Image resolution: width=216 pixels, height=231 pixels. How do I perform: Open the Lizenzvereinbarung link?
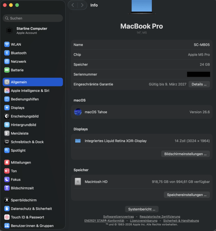point(144,221)
